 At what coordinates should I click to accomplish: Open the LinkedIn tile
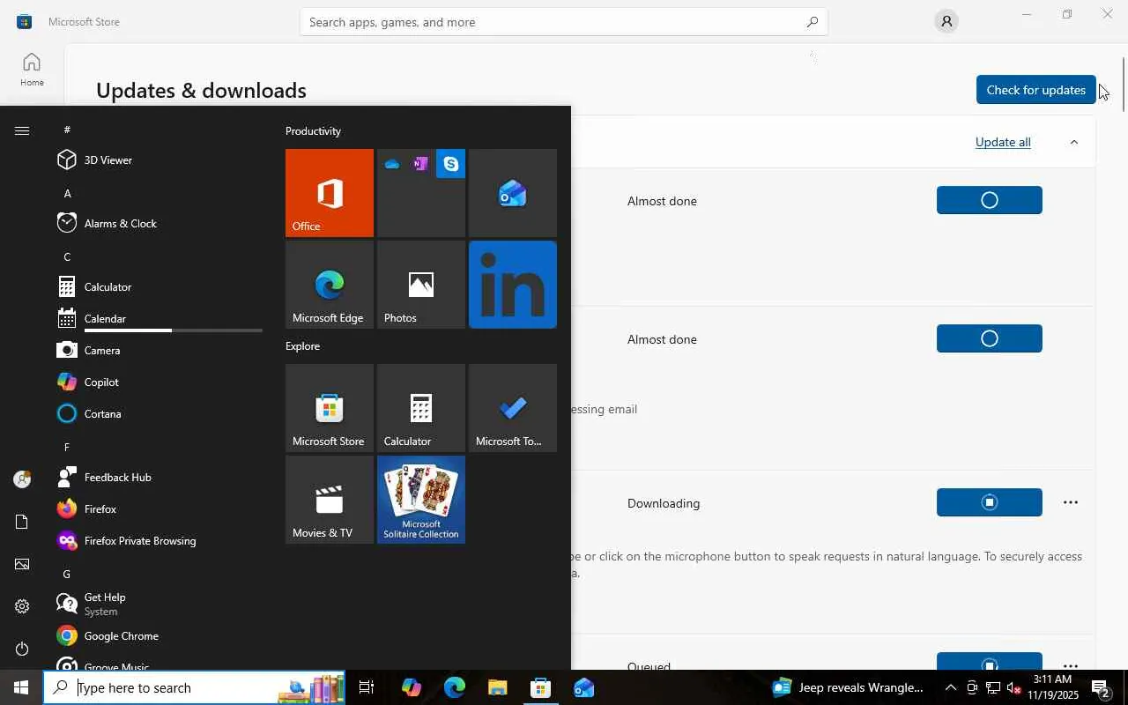pos(513,285)
